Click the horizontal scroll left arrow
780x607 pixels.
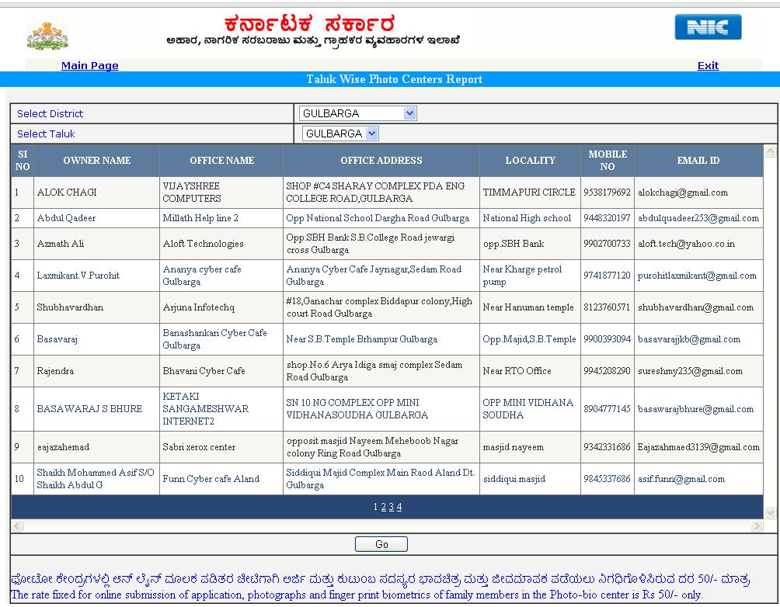[x=17, y=525]
